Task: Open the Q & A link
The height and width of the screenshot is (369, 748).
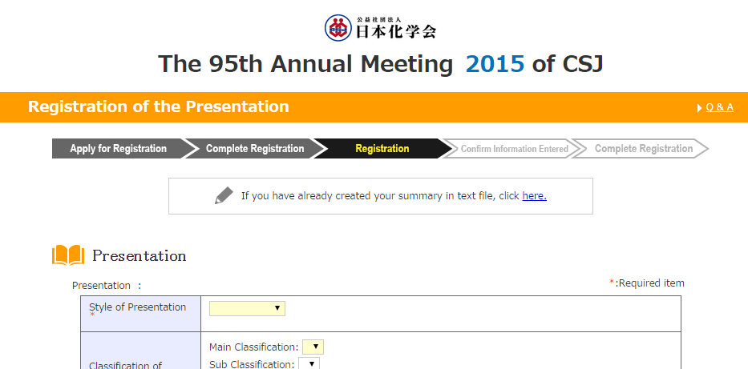Action: pyautogui.click(x=719, y=107)
